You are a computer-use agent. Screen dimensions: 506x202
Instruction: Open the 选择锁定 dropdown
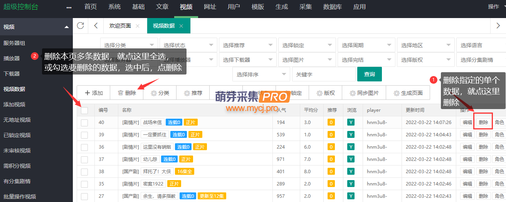tap(307, 45)
